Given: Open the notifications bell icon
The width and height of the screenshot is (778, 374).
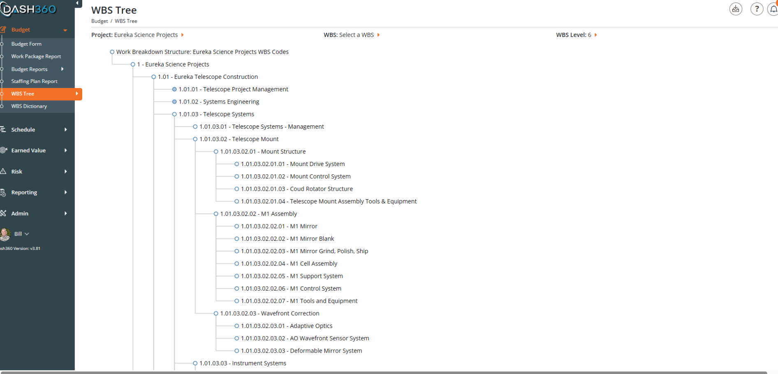Looking at the screenshot, I should (x=773, y=9).
